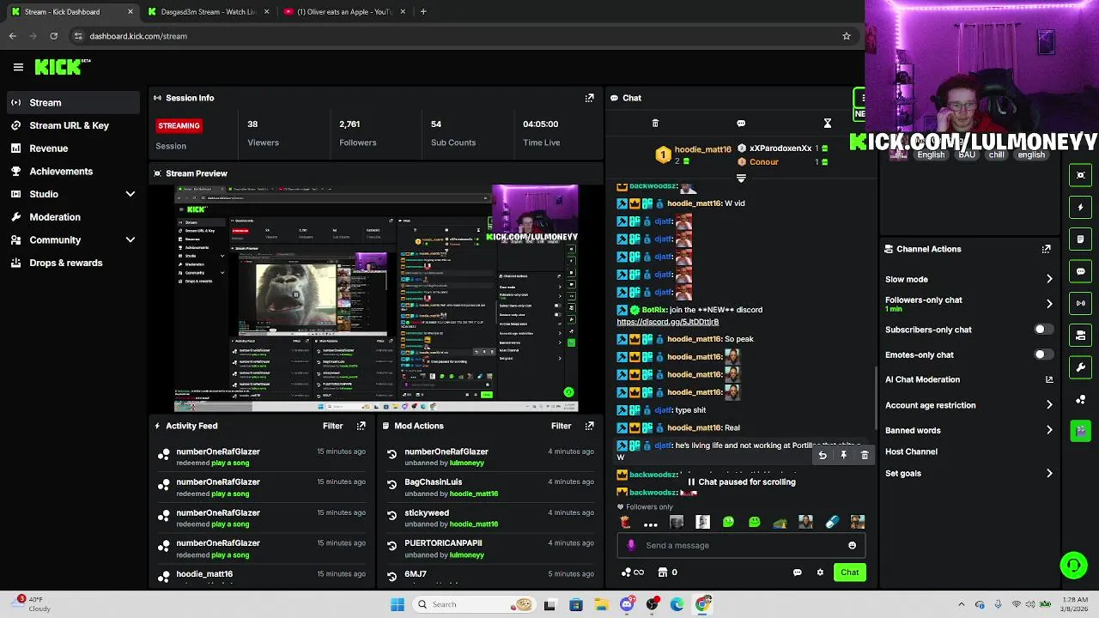The height and width of the screenshot is (618, 1099).
Task: Open chat settings gear icon
Action: pos(820,573)
